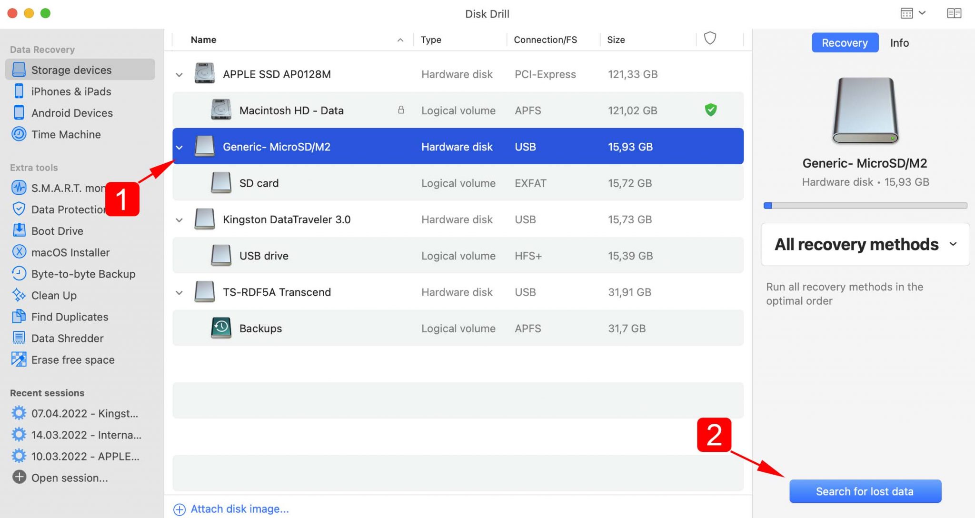Toggle the side panel book icon

(954, 13)
